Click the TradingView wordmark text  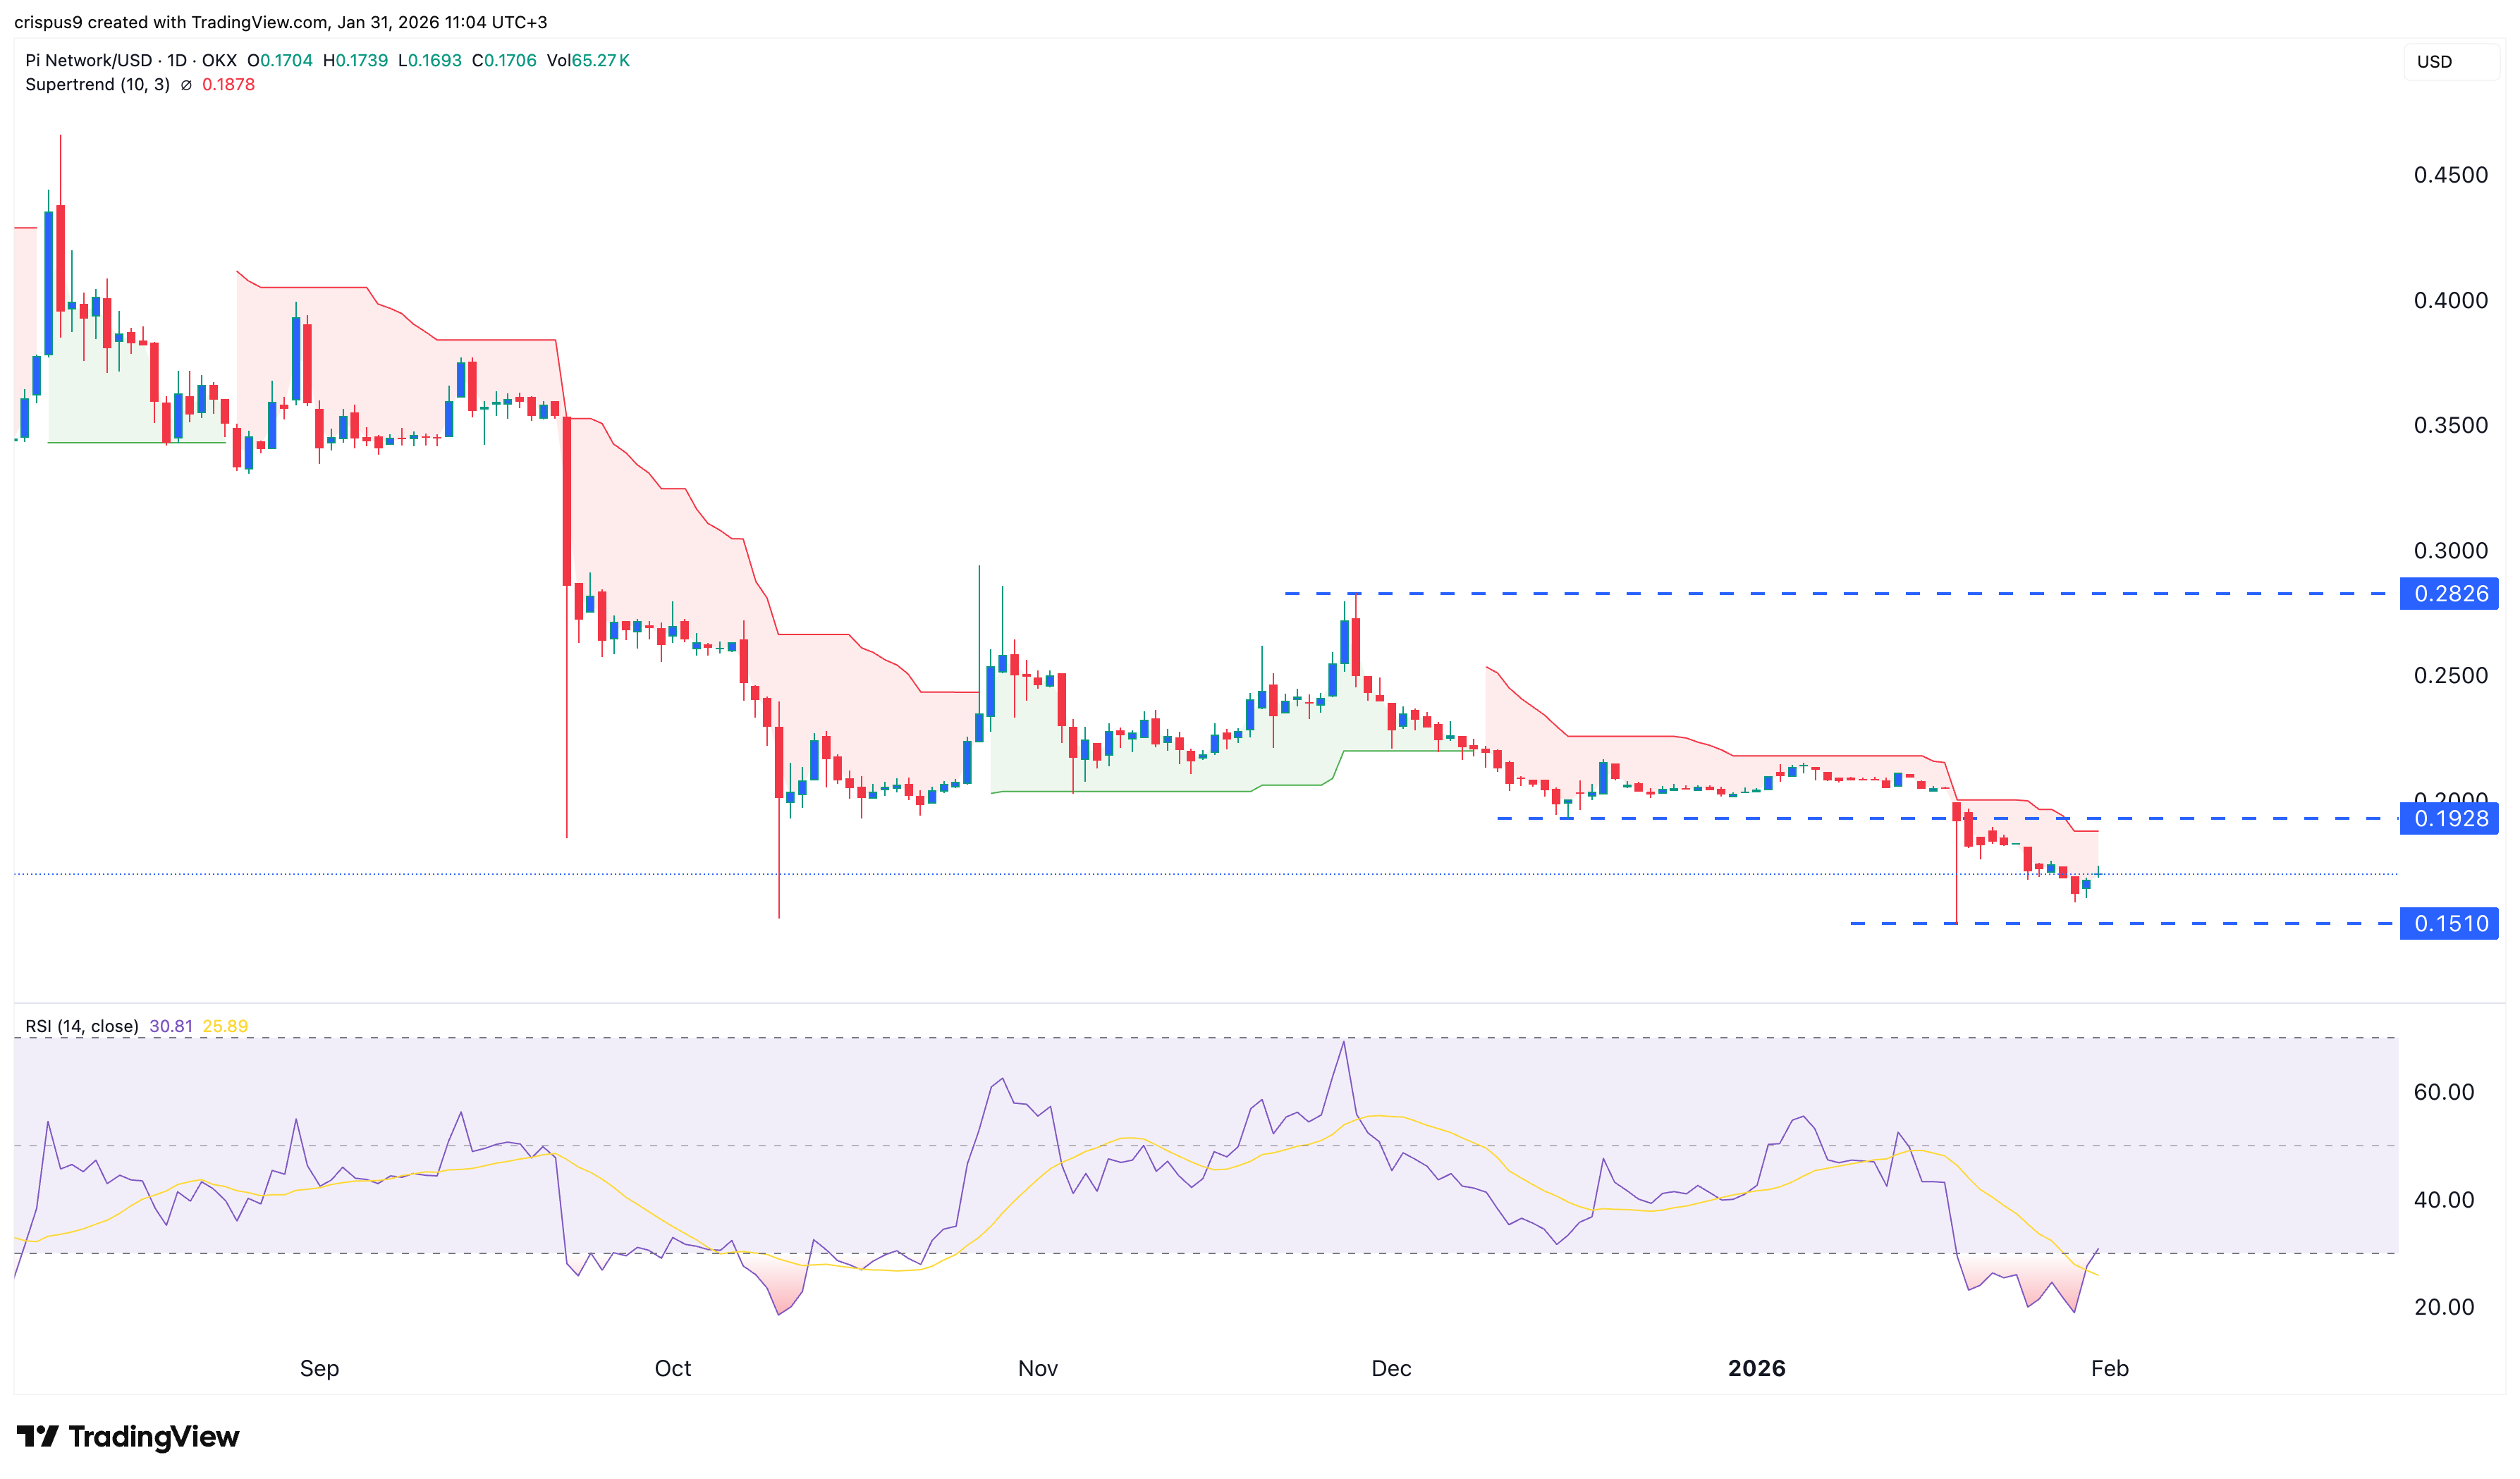coord(154,1436)
